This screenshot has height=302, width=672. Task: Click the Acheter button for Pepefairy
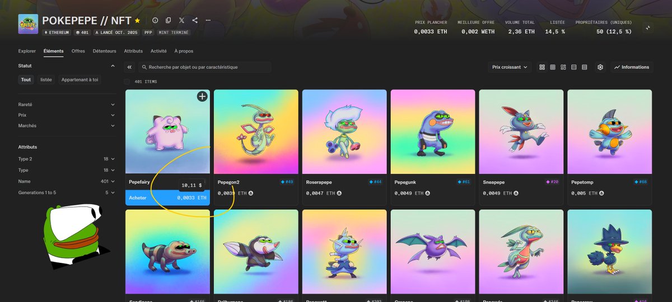click(x=167, y=198)
